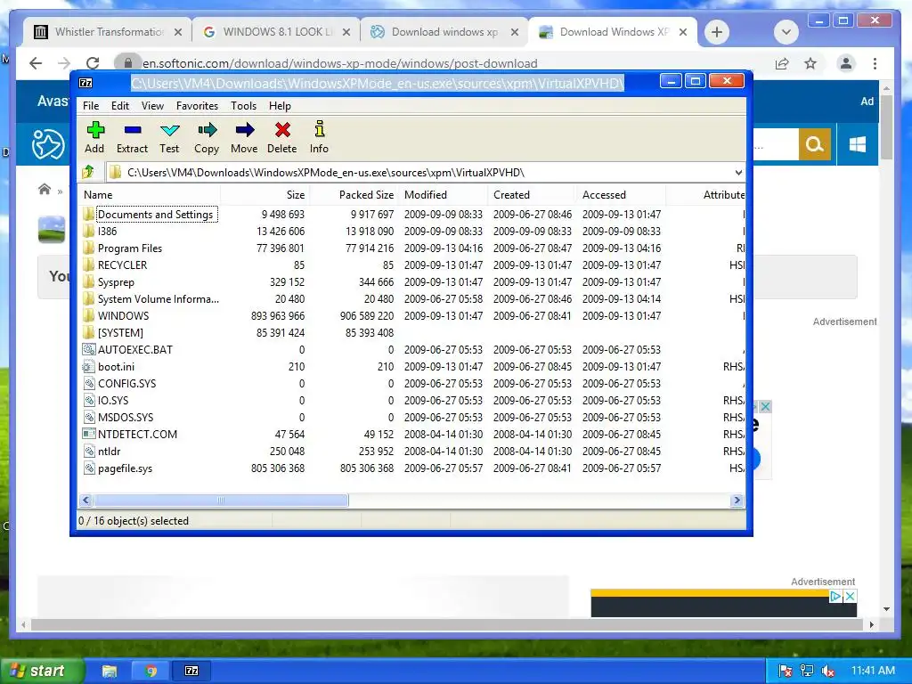Image resolution: width=912 pixels, height=684 pixels.
Task: Click the 7-Zip title bar app icon
Action: (85, 83)
